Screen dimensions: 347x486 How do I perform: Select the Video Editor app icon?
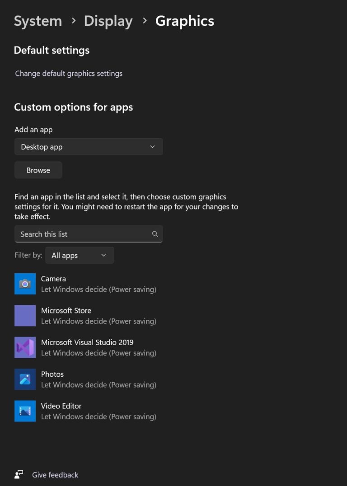click(x=25, y=411)
